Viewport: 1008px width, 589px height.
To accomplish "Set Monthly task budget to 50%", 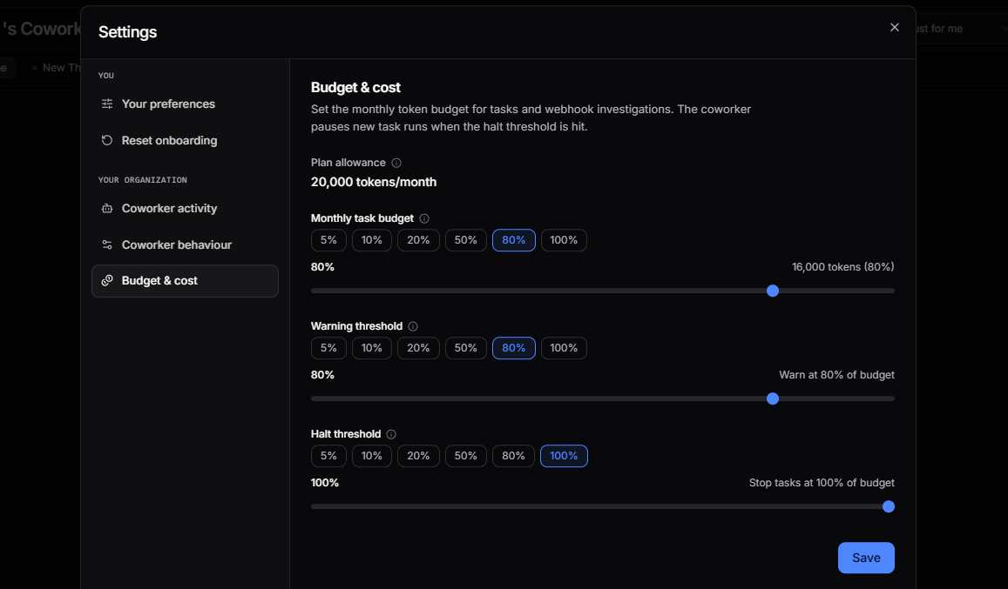I will 466,240.
